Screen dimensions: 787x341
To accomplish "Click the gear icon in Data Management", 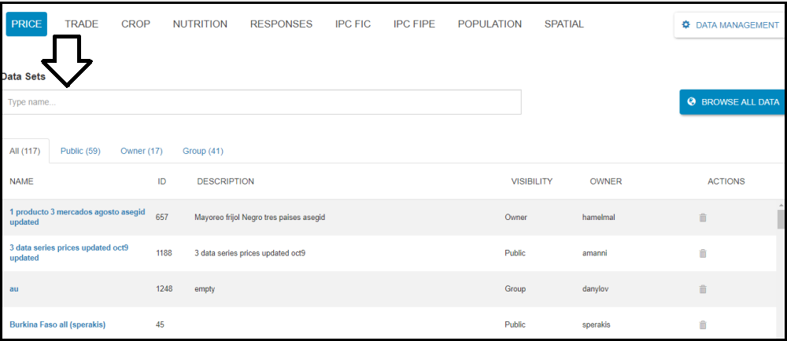I will [685, 25].
